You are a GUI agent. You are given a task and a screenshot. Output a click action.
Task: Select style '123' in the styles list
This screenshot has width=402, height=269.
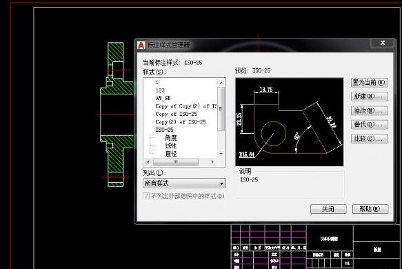click(160, 90)
